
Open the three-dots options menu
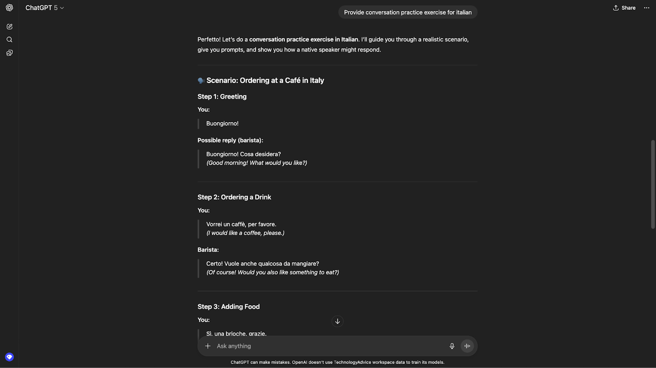(647, 8)
